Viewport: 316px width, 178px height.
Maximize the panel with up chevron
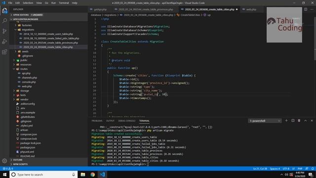click(x=306, y=121)
